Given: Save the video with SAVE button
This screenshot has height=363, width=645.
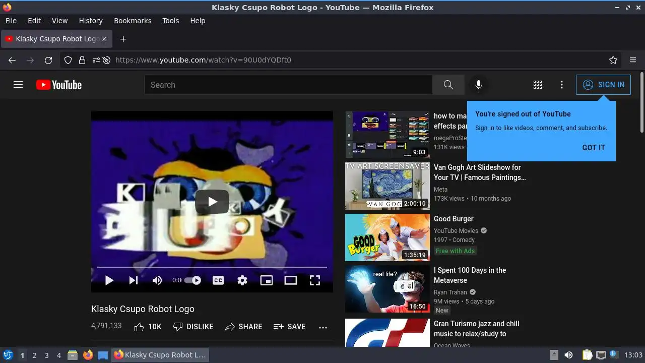Looking at the screenshot, I should (x=290, y=327).
